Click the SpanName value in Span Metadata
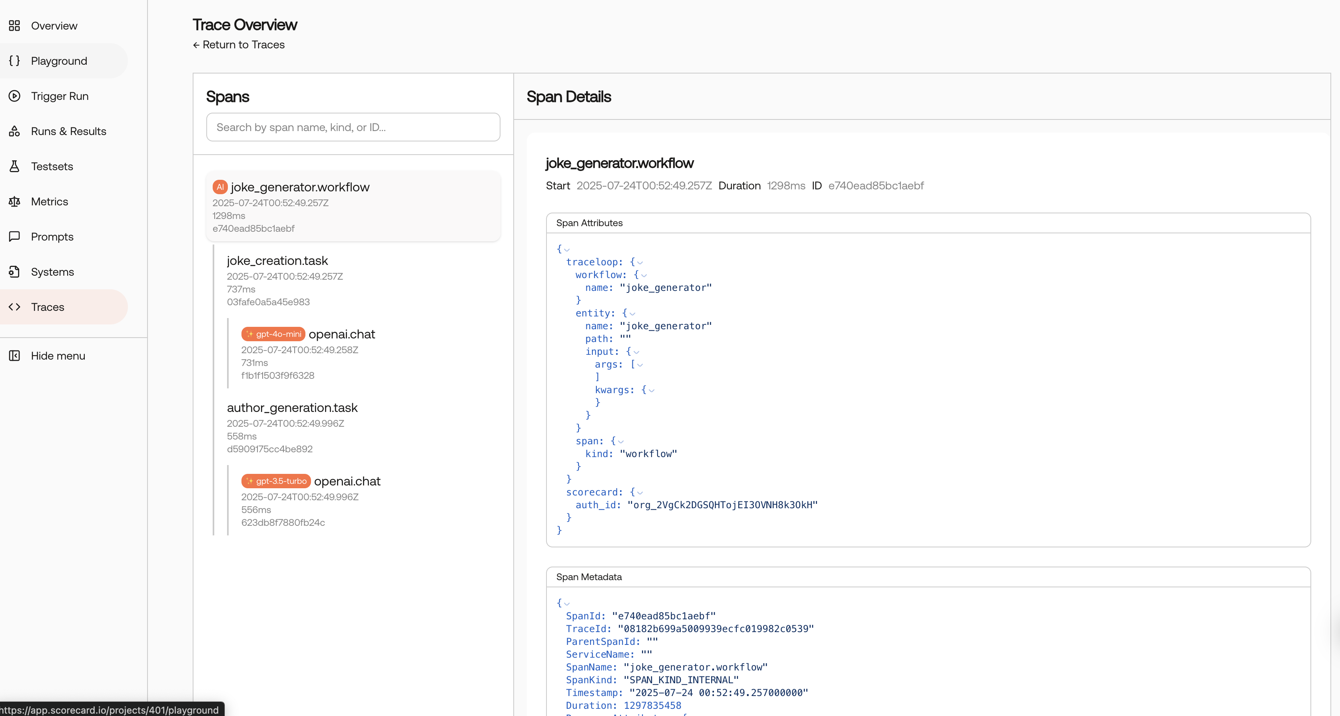The height and width of the screenshot is (716, 1340). 696,667
